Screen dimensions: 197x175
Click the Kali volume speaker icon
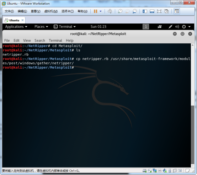click(177, 27)
